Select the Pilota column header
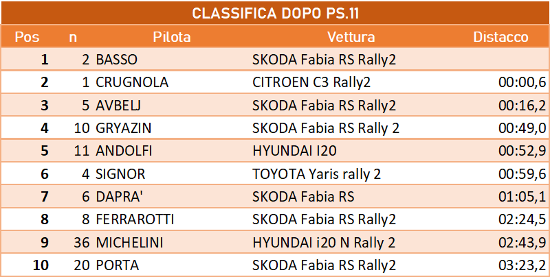 (172, 37)
